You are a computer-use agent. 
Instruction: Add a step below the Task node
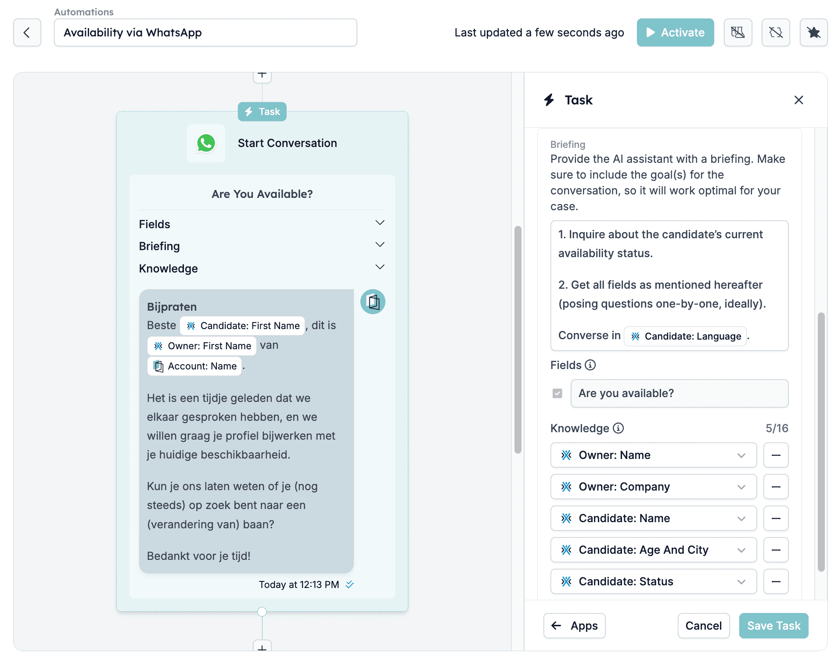pyautogui.click(x=262, y=646)
